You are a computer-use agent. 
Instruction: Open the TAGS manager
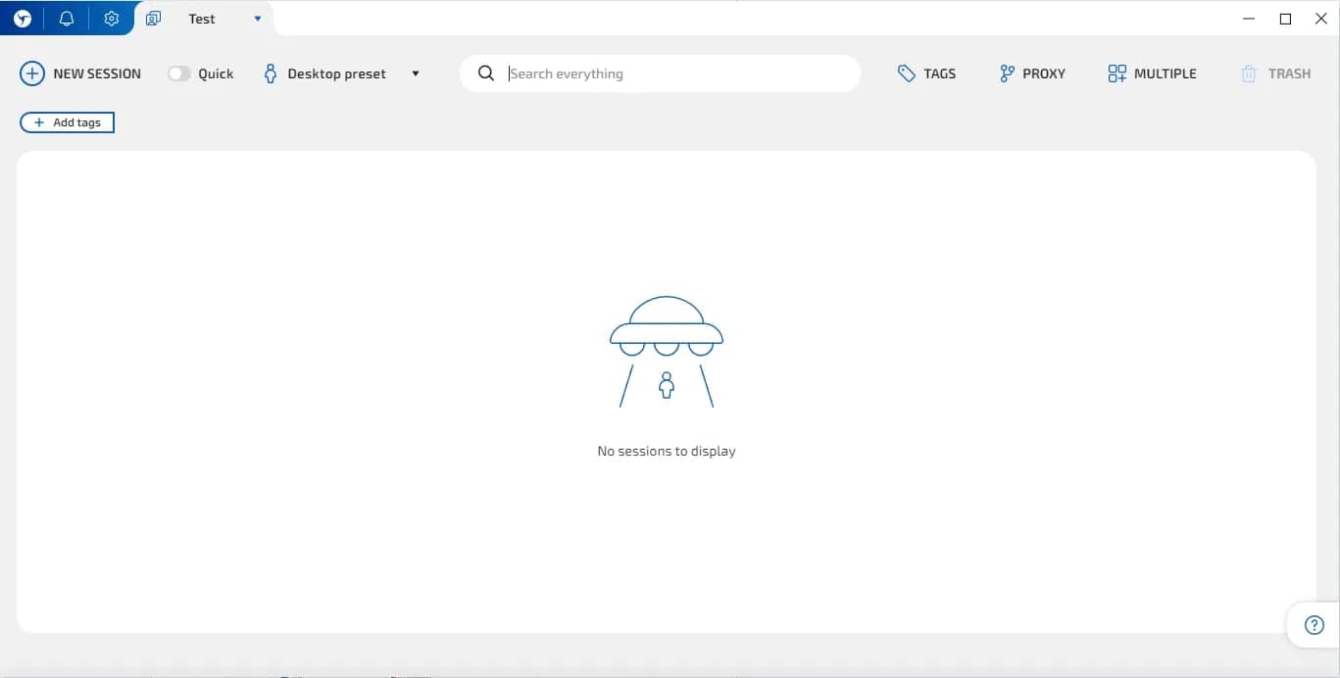pyautogui.click(x=926, y=73)
